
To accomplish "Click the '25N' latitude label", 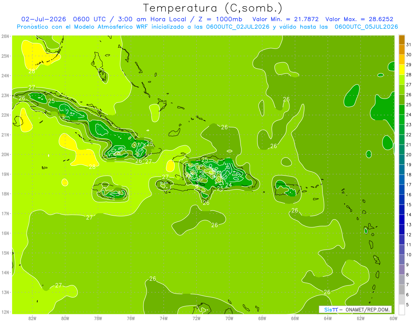I will point(5,56).
